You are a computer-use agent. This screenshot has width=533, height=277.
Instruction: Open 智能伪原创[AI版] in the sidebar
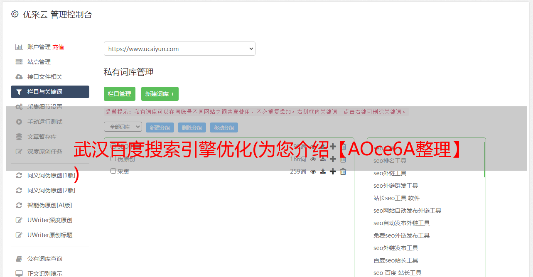[50, 205]
